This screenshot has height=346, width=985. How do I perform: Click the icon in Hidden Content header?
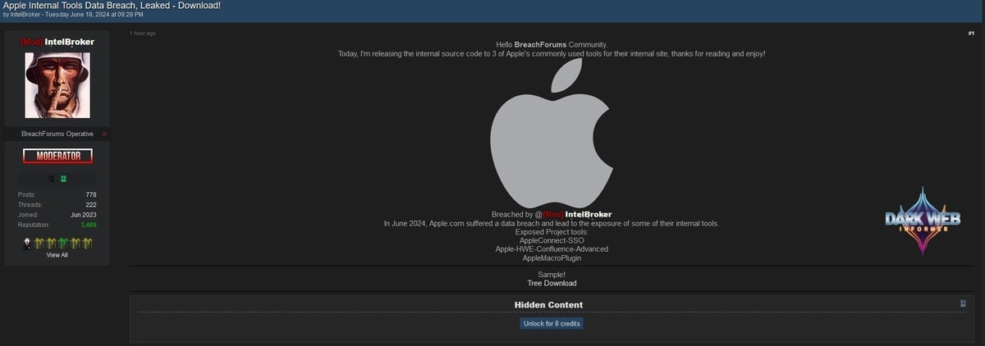963,303
